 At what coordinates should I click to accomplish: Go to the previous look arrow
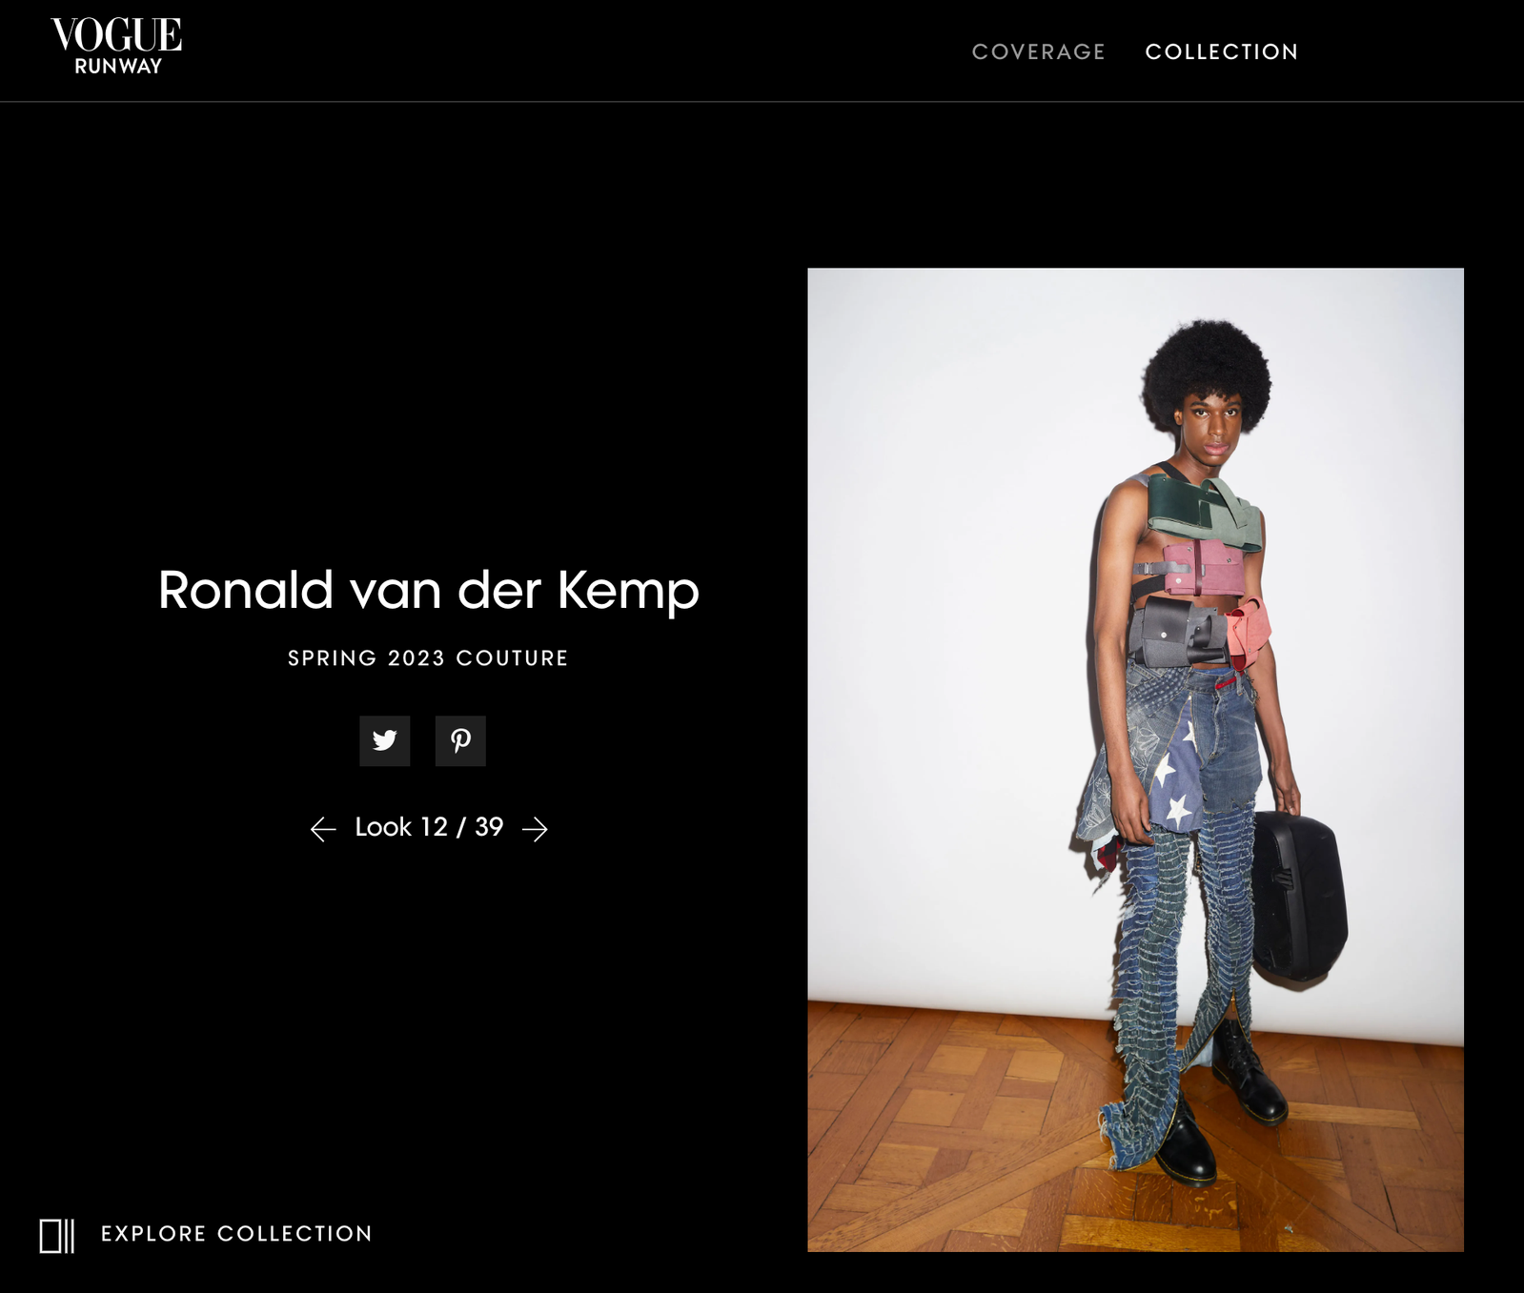(x=323, y=829)
